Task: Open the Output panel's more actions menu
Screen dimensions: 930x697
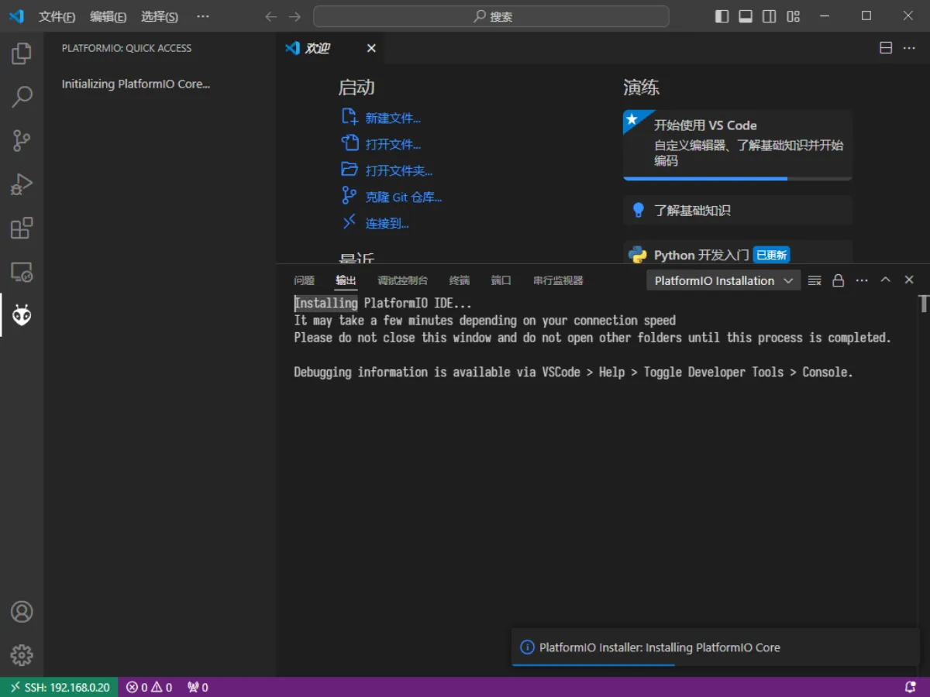Action: 861,280
